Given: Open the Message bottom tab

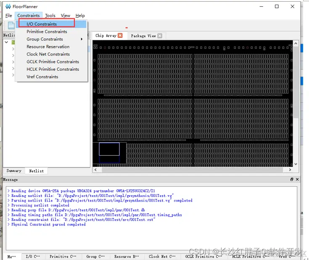Looking at the screenshot, I should [11, 257].
